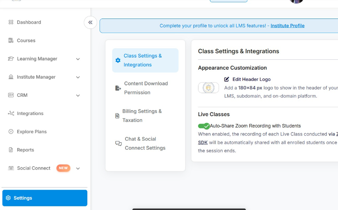
Task: Open the Institute Profile link
Action: [287, 26]
